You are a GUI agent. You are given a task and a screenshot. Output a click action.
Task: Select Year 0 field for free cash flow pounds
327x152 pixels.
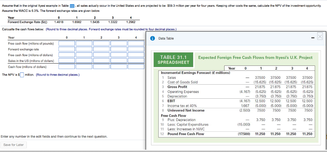click(x=67, y=43)
